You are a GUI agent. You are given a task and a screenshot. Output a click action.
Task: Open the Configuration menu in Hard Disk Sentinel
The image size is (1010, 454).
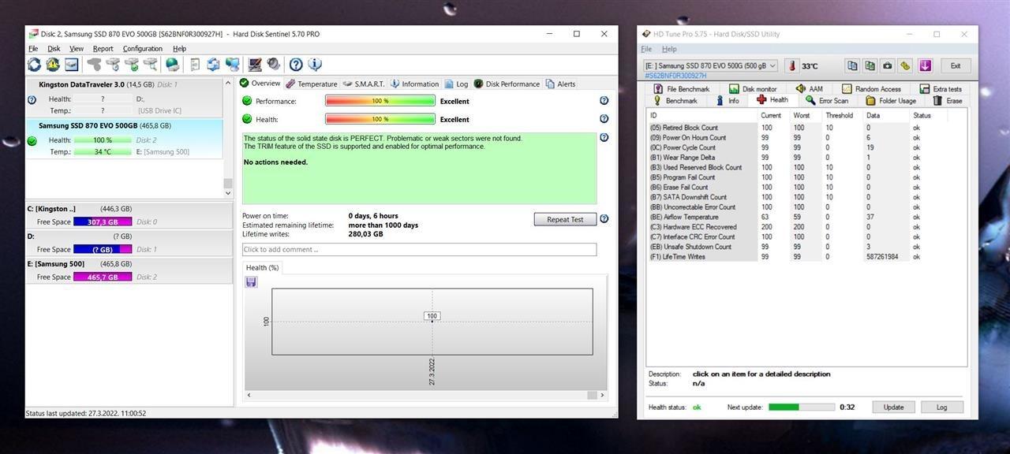[x=143, y=49]
